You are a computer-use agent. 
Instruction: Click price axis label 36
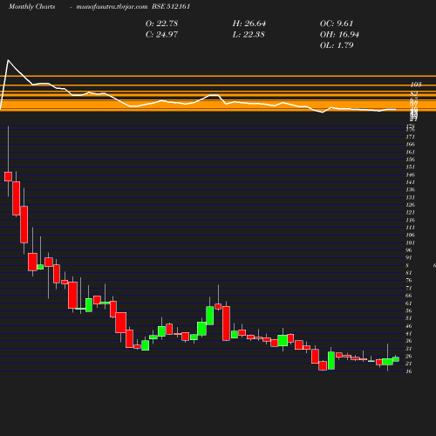pyautogui.click(x=409, y=341)
